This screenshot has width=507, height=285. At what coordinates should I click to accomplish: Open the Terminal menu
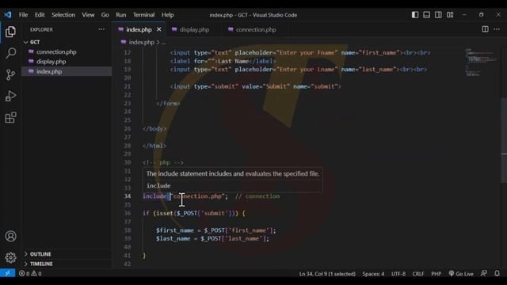tap(143, 15)
